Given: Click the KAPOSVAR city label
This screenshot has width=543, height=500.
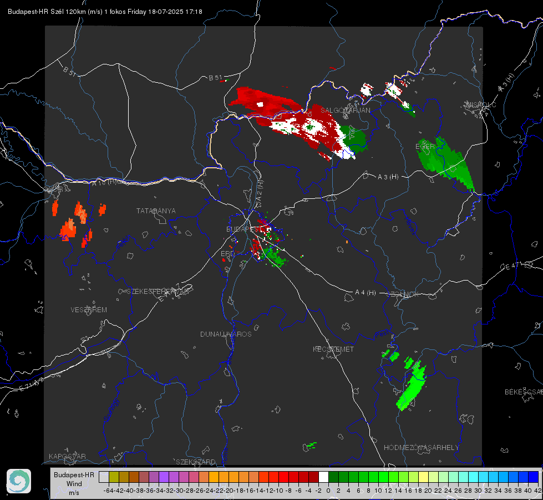Looking at the screenshot, I should (67, 456).
